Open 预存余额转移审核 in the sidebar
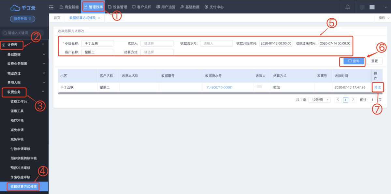Image resolution: width=391 pixels, height=194 pixels. pos(24,158)
